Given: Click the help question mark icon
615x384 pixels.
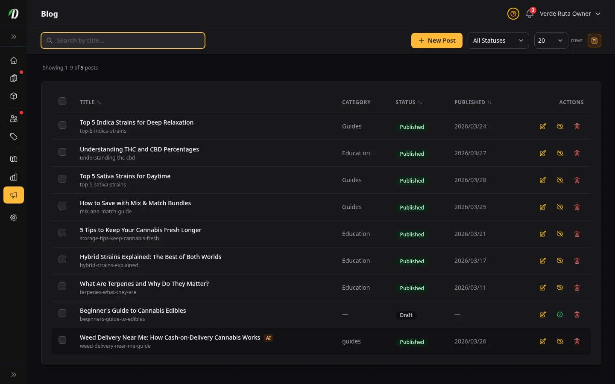Looking at the screenshot, I should [x=513, y=14].
